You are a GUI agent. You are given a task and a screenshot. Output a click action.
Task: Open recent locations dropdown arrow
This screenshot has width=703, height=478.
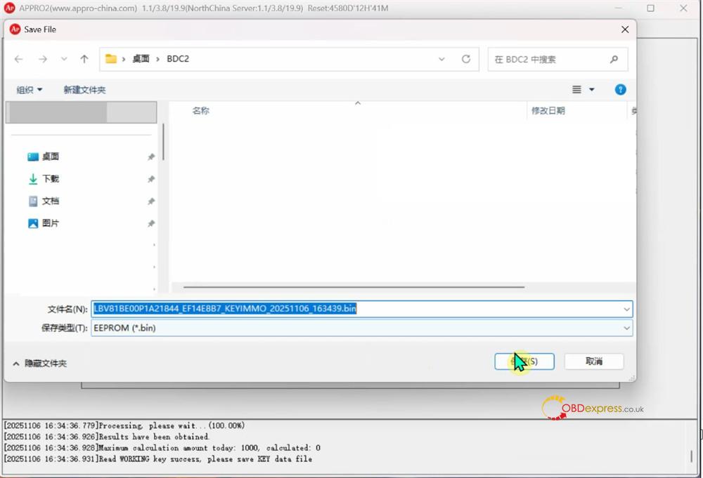pos(64,59)
